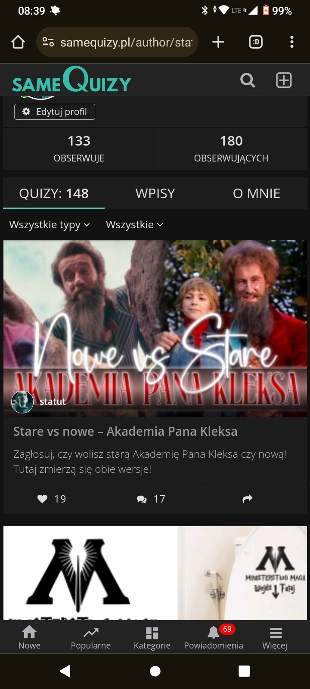Expand the Wszystkie filter dropdown
Image resolution: width=310 pixels, height=689 pixels.
click(x=134, y=225)
